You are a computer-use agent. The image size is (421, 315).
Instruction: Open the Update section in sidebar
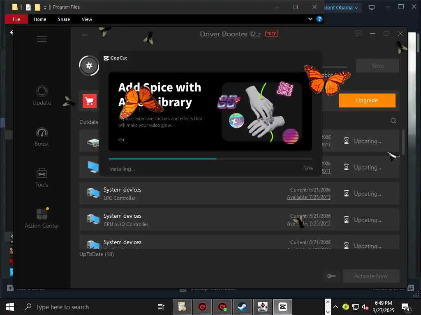[x=42, y=96]
